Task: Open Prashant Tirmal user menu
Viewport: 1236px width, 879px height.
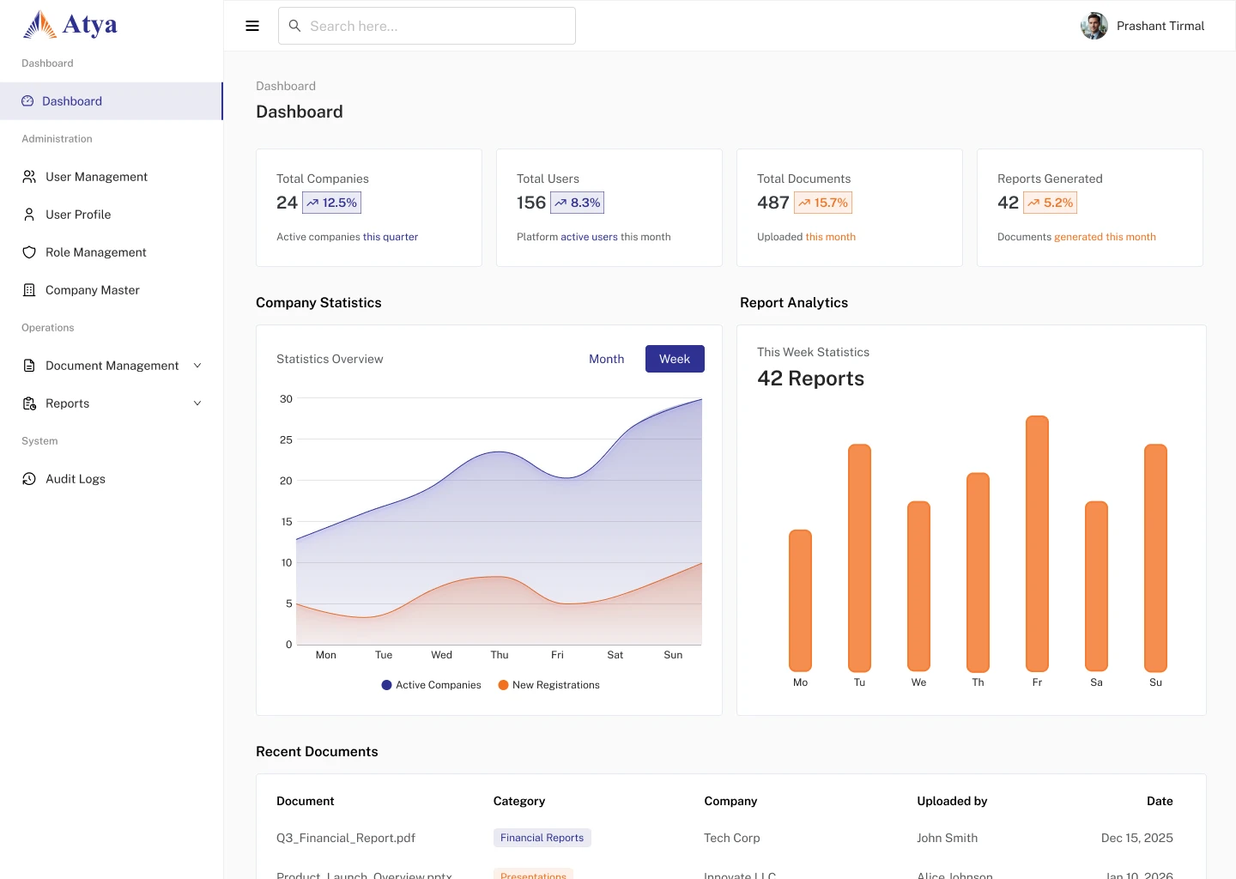Action: (1142, 26)
